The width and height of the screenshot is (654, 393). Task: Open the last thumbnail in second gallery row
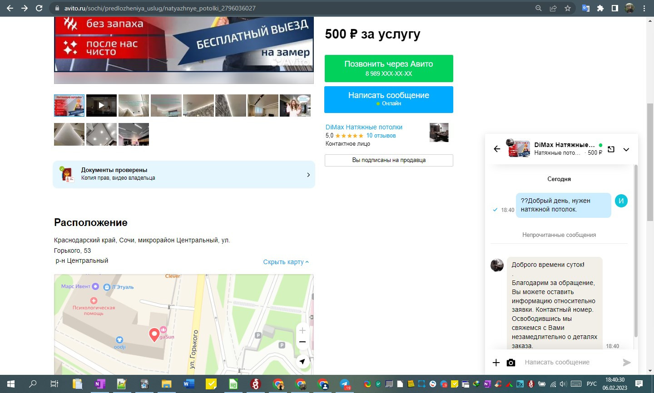pyautogui.click(x=134, y=134)
